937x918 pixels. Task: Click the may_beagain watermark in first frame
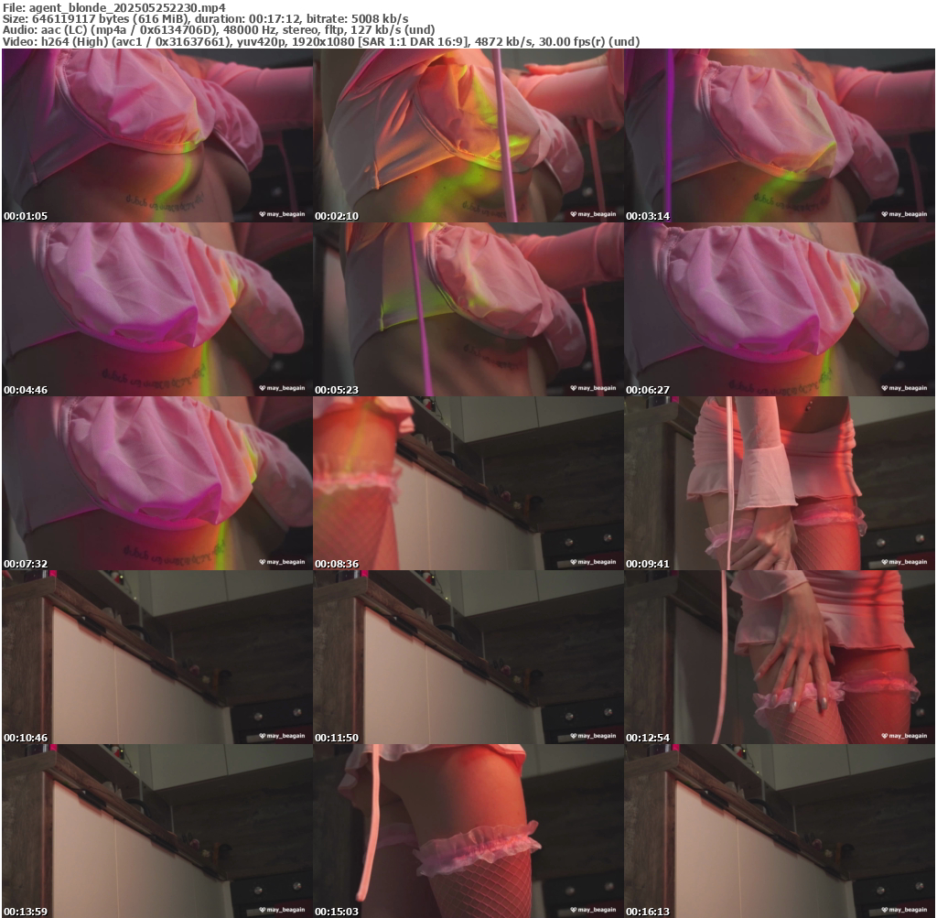click(x=283, y=214)
